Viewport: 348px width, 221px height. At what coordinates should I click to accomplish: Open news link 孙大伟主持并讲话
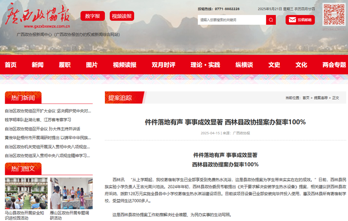(42, 129)
